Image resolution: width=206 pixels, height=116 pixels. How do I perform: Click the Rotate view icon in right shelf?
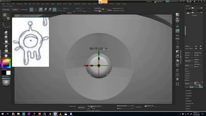pyautogui.click(x=177, y=61)
